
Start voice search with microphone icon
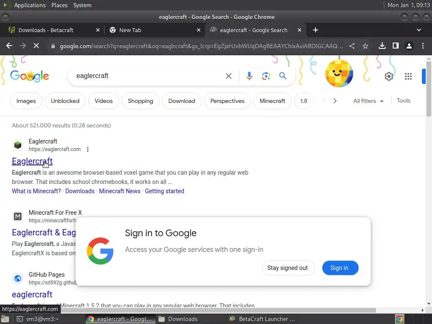click(x=249, y=76)
